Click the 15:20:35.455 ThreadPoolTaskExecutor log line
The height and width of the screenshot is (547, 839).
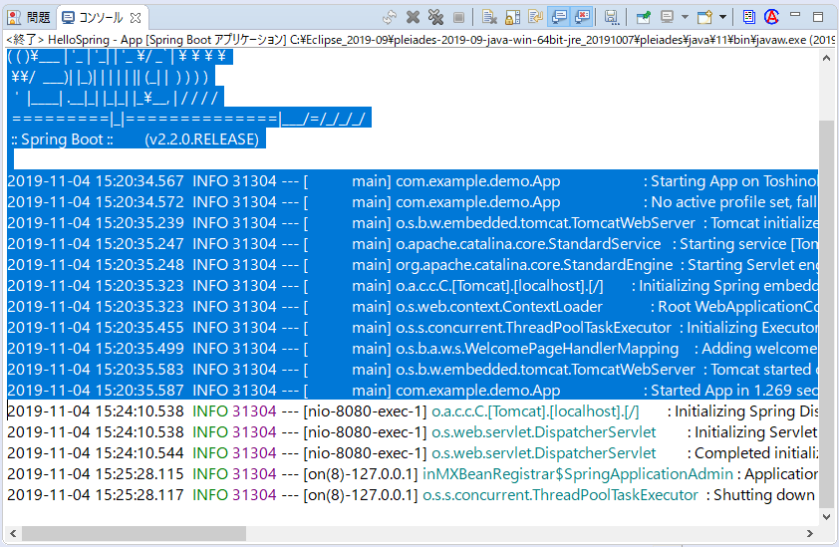point(413,328)
